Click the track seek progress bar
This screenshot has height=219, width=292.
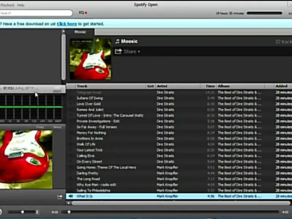170,212
